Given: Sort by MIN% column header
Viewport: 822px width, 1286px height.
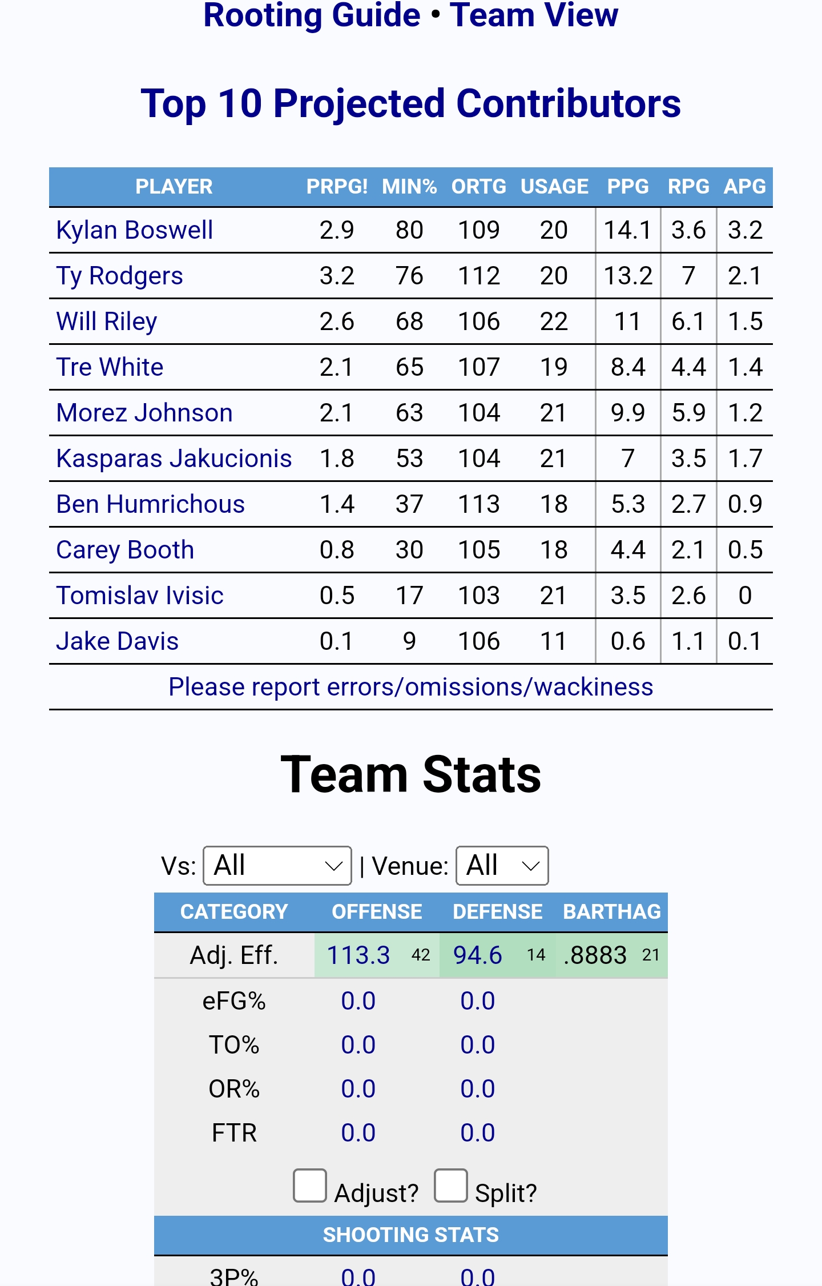Looking at the screenshot, I should point(409,187).
